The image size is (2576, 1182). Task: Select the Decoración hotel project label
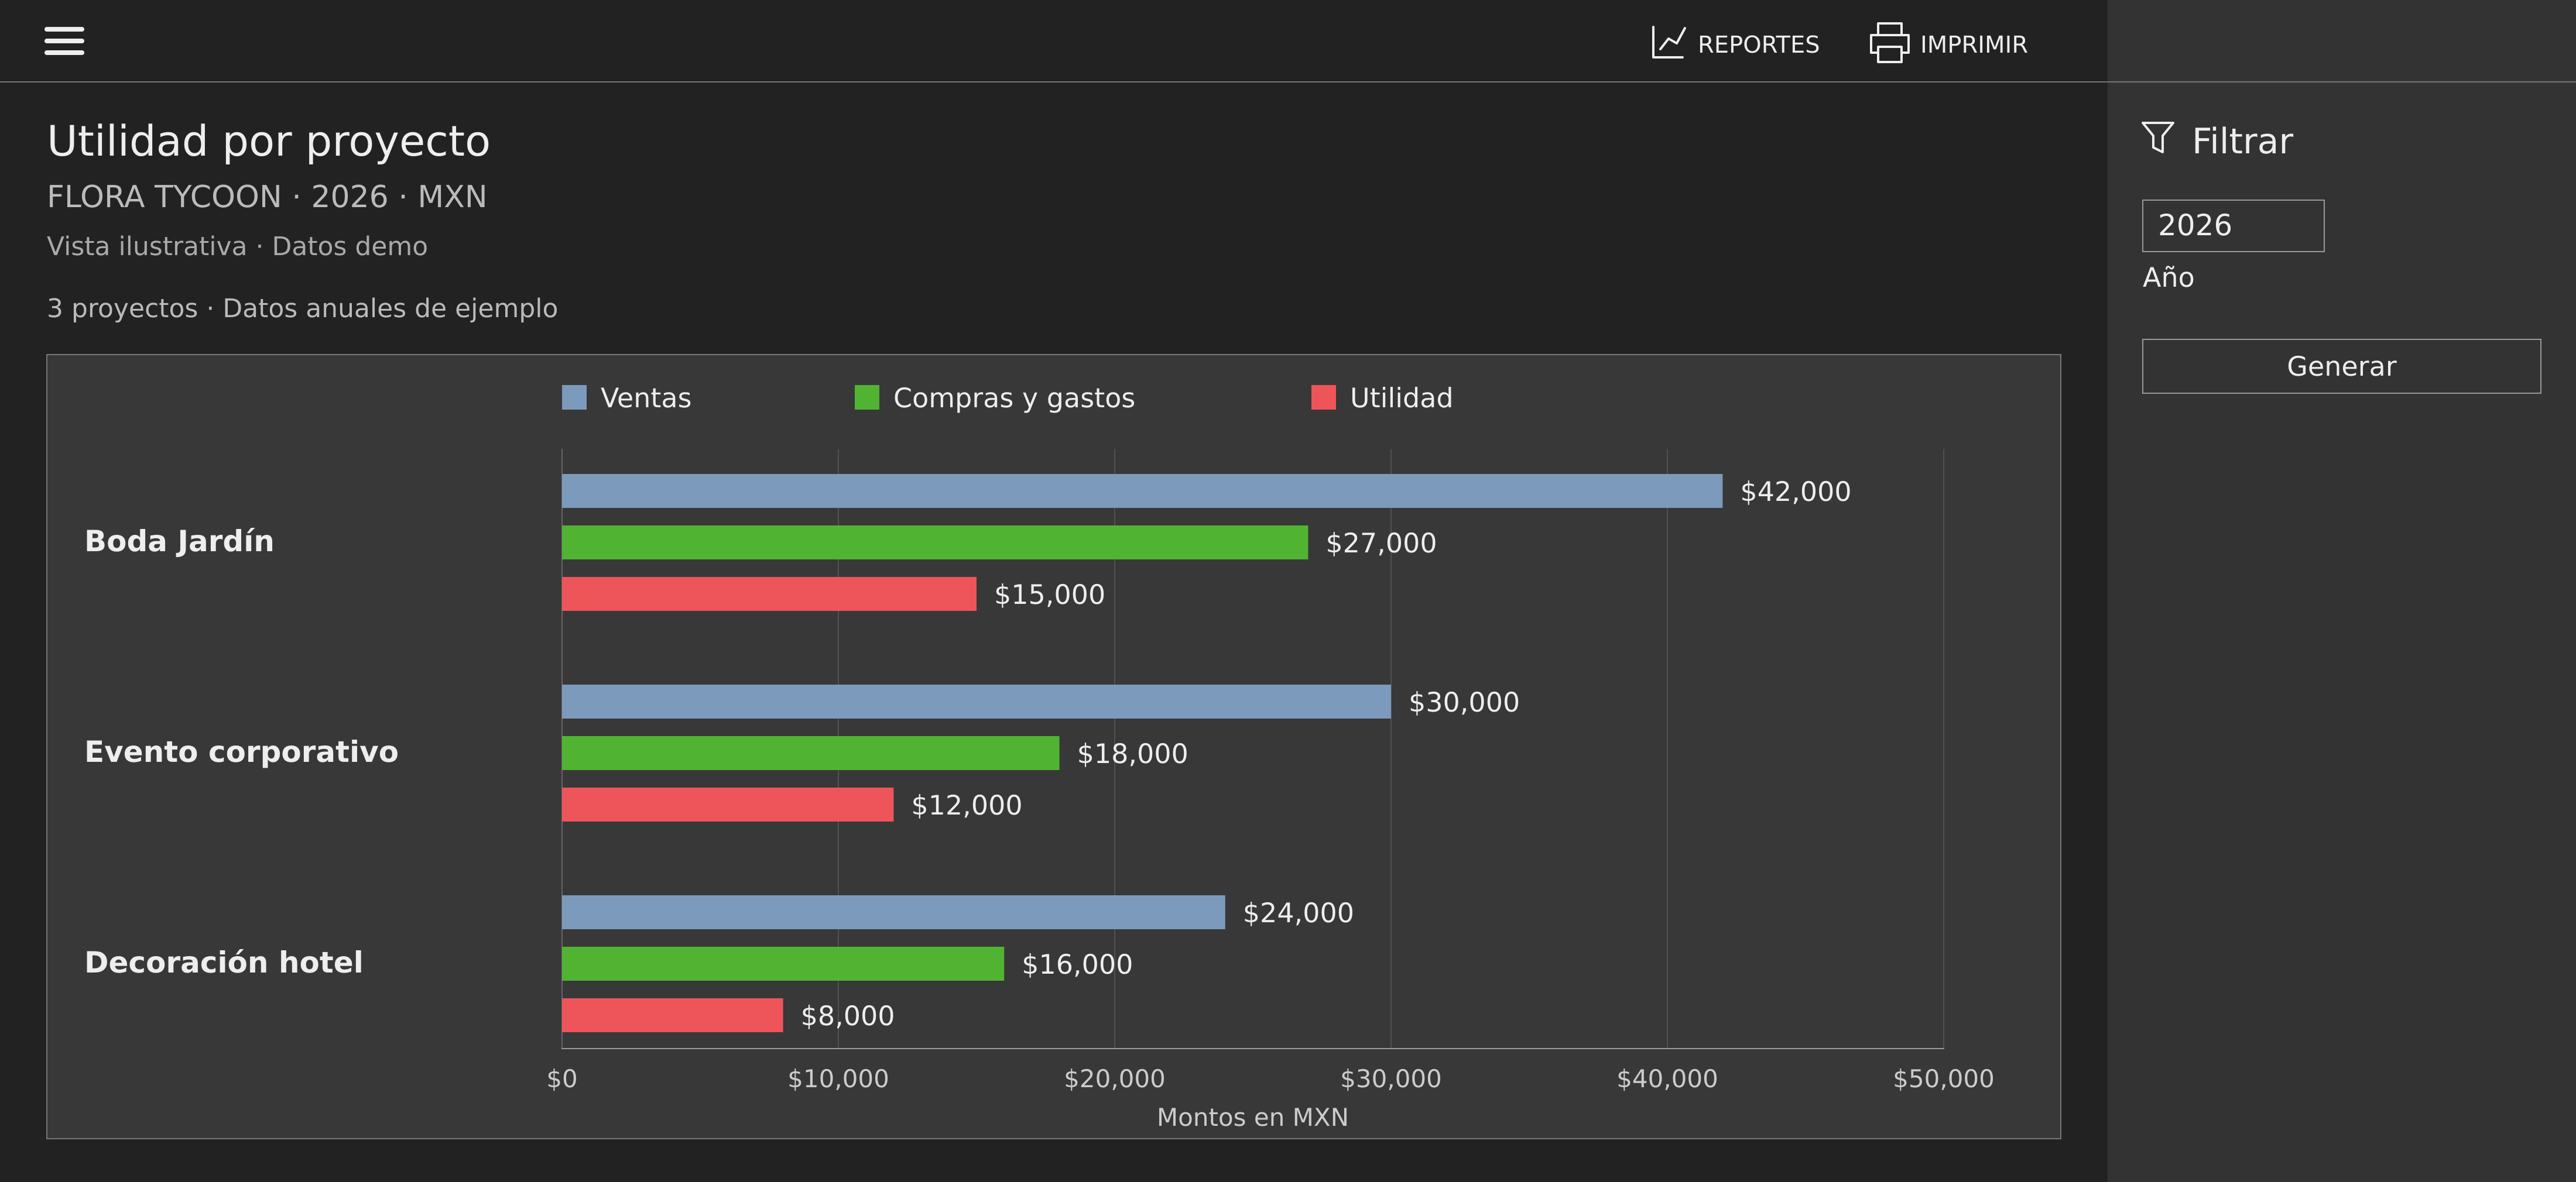pos(223,962)
